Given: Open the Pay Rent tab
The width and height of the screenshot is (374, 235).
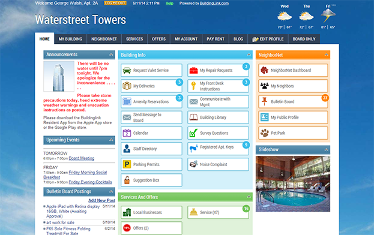Looking at the screenshot, I should 216,39.
